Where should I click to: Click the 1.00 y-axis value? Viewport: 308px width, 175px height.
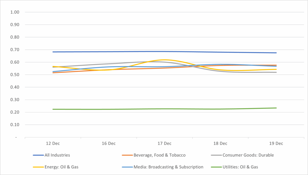coord(15,12)
